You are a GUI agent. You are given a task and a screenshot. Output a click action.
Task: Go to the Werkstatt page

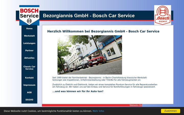pos(29,36)
